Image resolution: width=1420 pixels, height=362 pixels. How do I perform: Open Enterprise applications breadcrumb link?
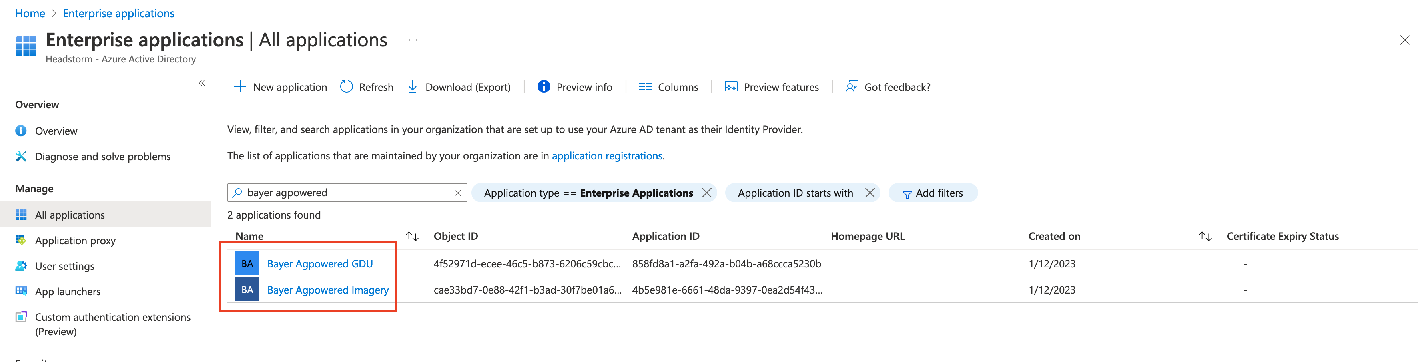(x=118, y=13)
